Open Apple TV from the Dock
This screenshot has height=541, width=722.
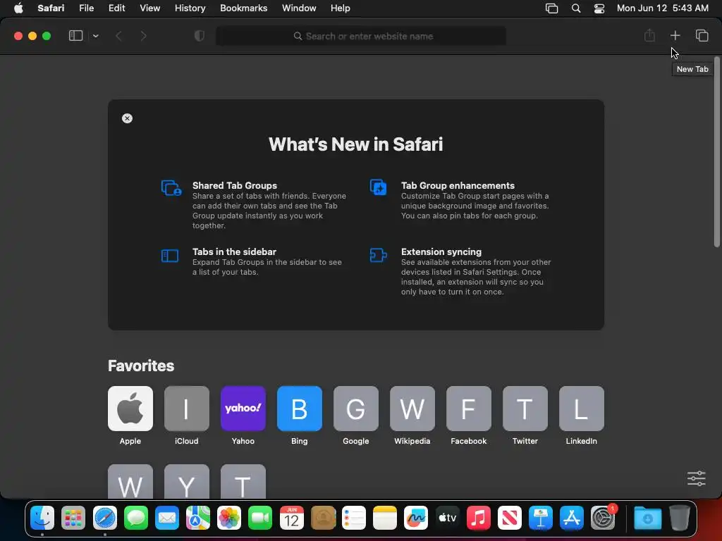coord(447,518)
